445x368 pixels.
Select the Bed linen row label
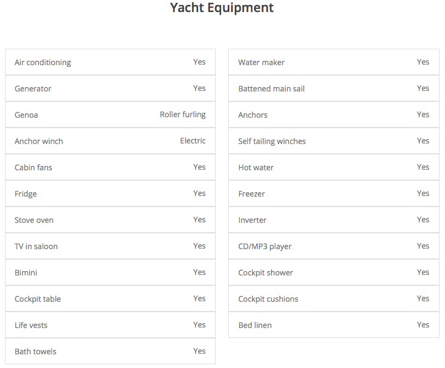click(x=255, y=325)
